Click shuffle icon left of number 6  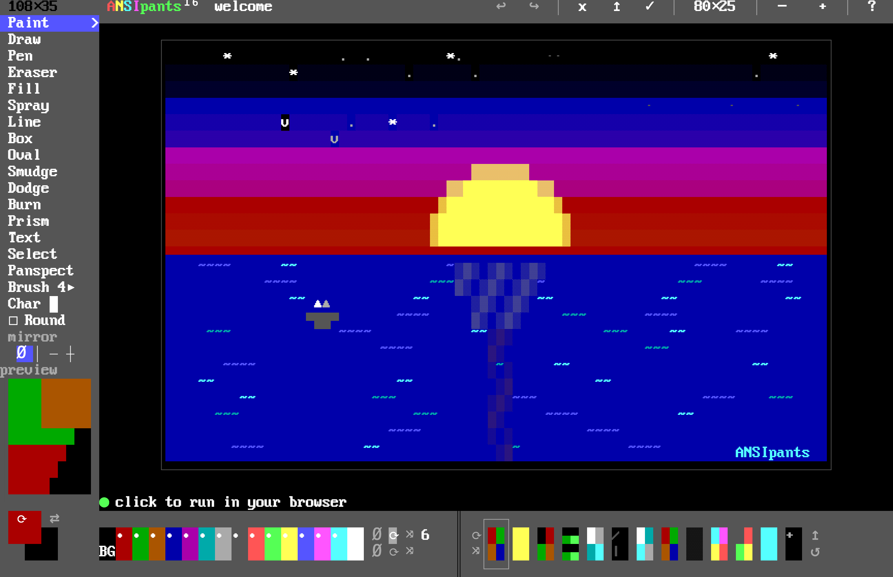coord(410,534)
